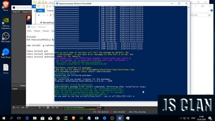Select the choco text file on desktop

coord(6,69)
